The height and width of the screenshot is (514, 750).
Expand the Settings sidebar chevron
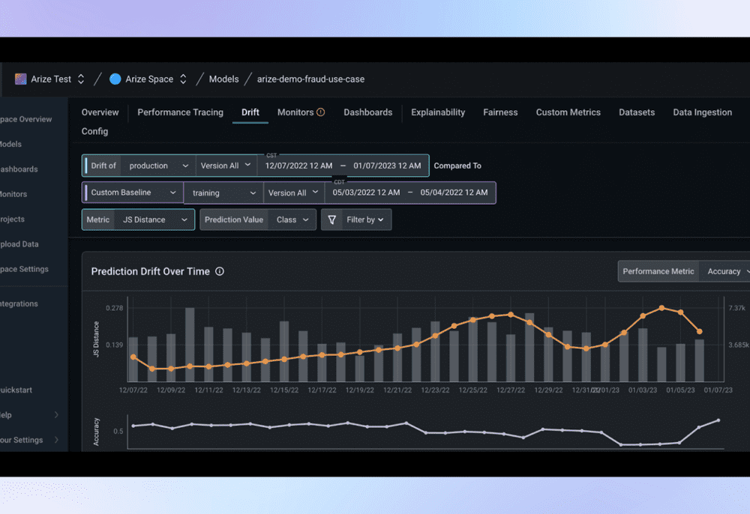click(x=56, y=440)
